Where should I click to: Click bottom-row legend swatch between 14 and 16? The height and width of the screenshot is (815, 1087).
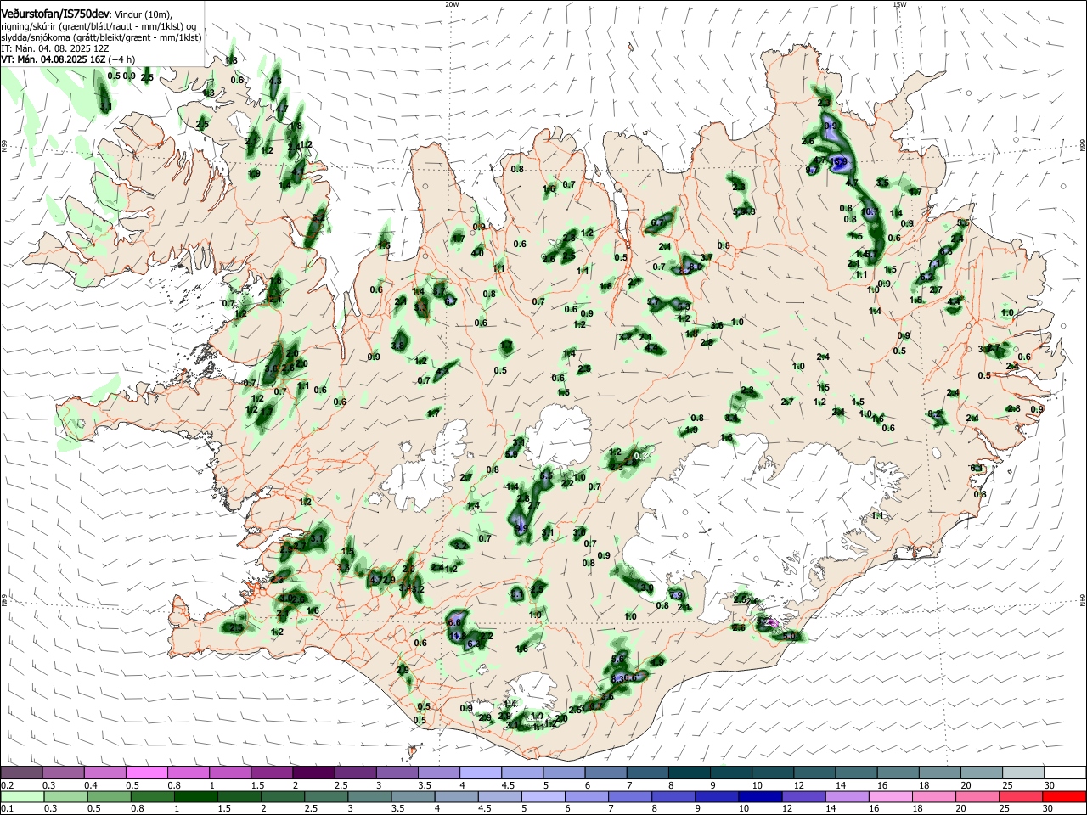point(848,797)
